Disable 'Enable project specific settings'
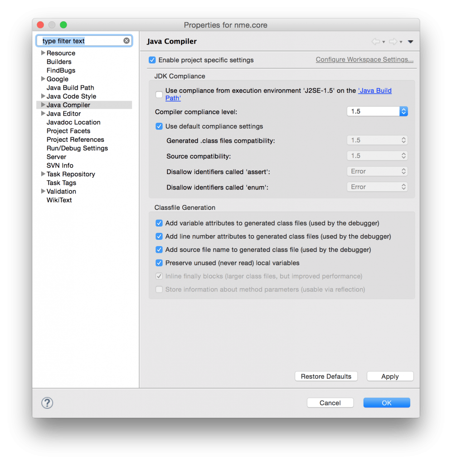Viewport: 452px width, 464px height. point(152,60)
